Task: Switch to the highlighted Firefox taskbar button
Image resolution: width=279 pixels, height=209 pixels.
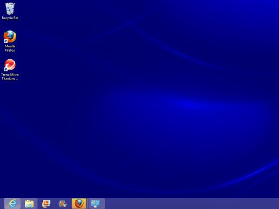Action: (79, 204)
